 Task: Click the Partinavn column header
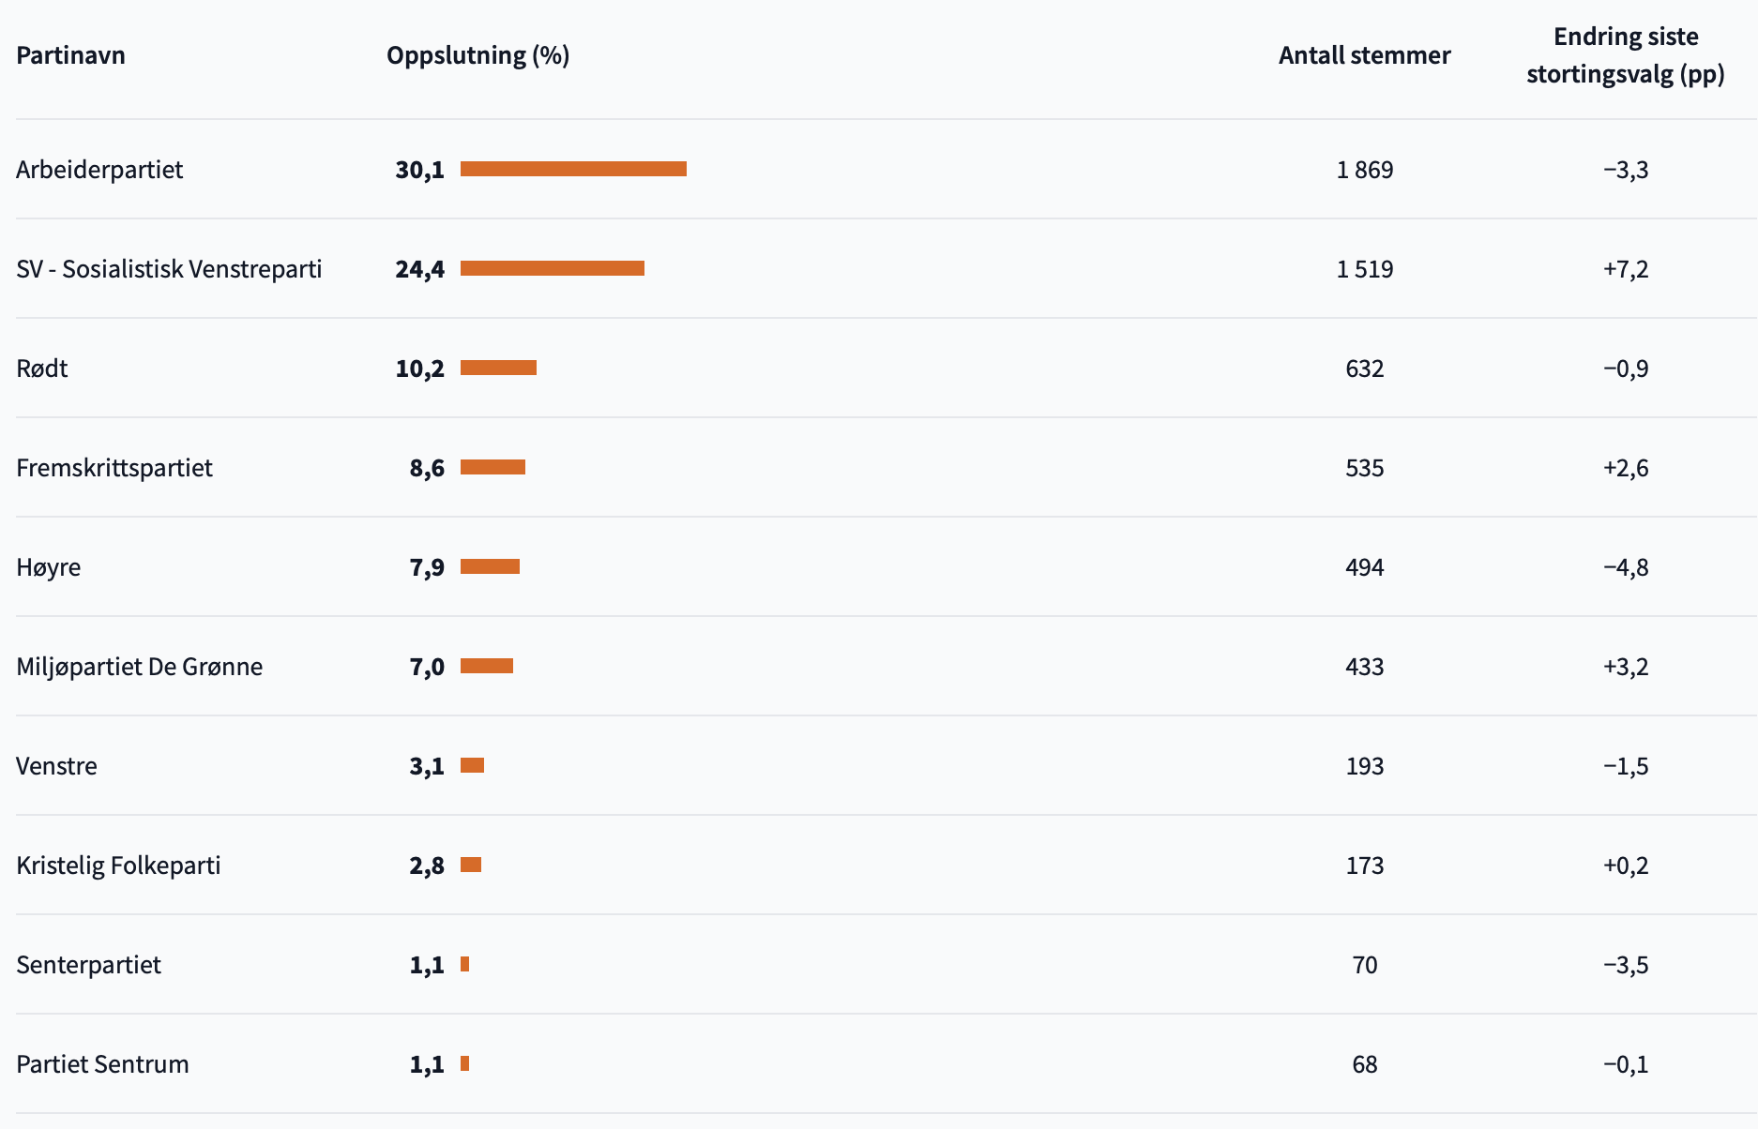pyautogui.click(x=70, y=55)
